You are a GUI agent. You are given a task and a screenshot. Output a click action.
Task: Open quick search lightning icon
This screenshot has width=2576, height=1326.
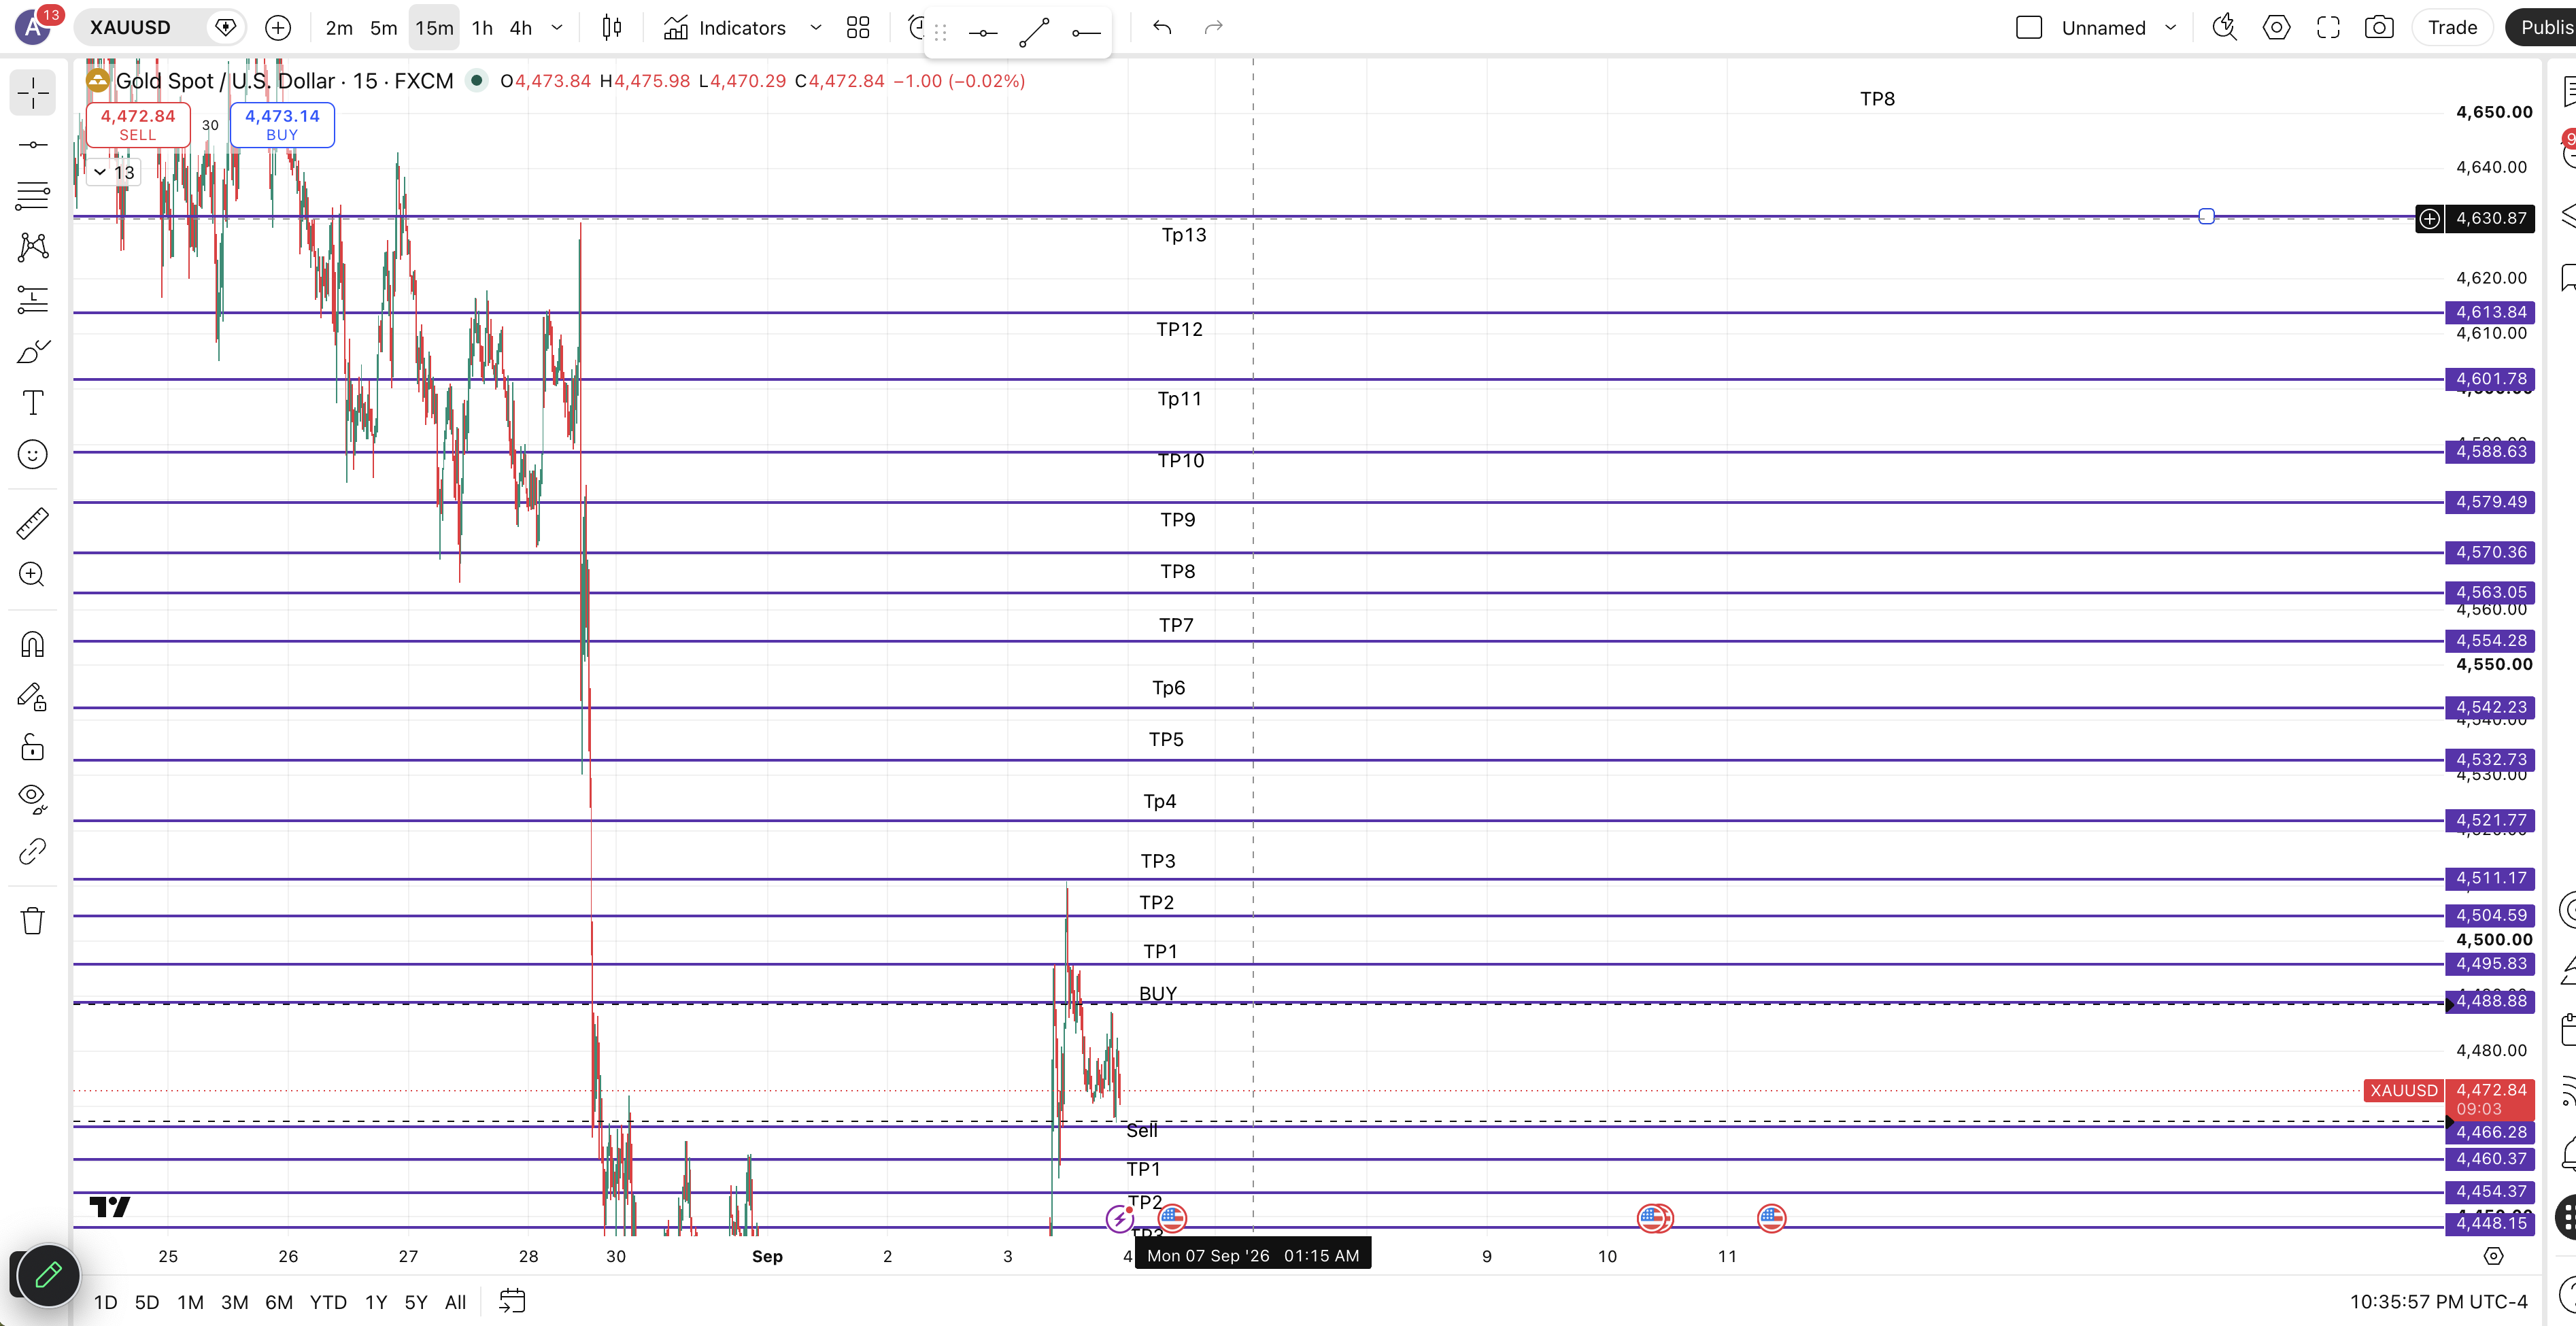tap(2224, 28)
